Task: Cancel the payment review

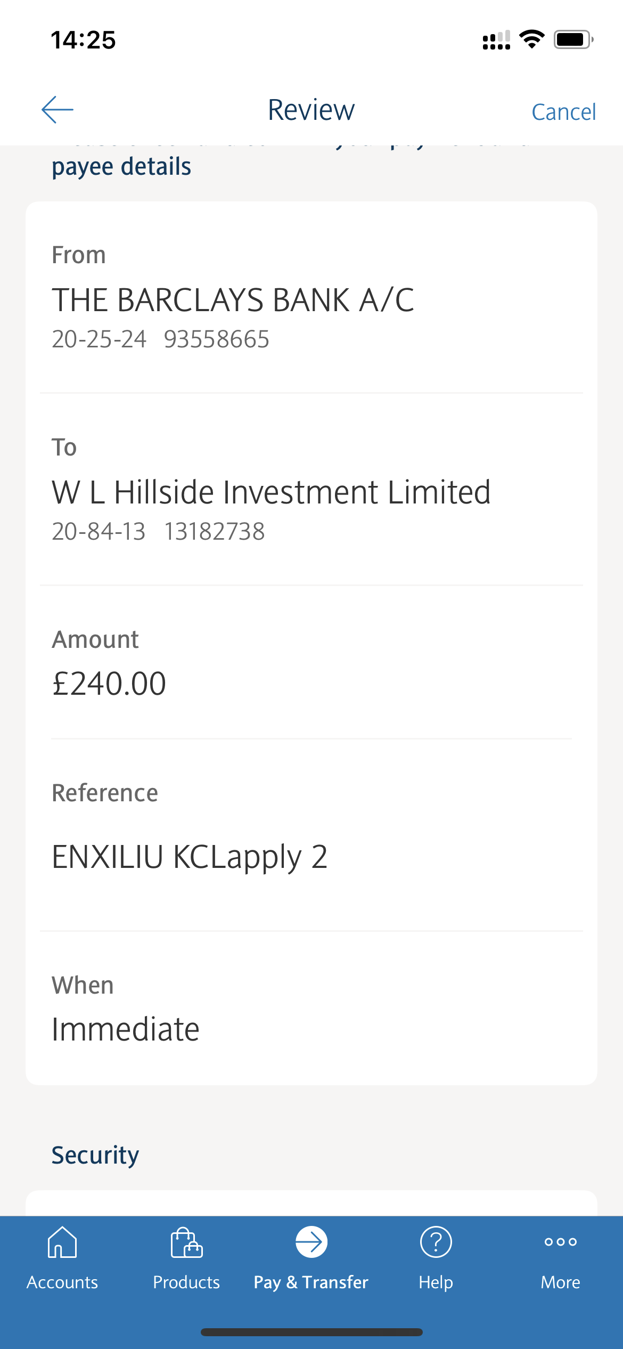Action: tap(563, 112)
